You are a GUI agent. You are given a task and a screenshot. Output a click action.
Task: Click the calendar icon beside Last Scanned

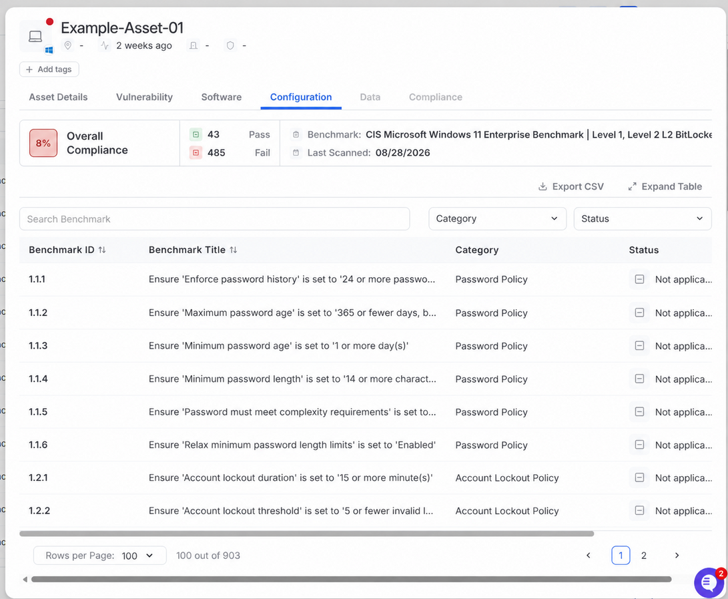pyautogui.click(x=296, y=153)
